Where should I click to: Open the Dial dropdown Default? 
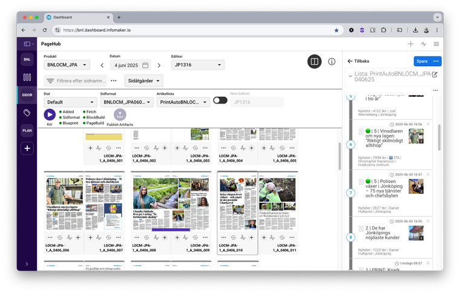70,102
